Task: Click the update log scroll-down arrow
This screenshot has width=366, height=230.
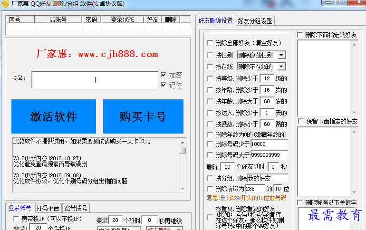Action: [x=183, y=189]
